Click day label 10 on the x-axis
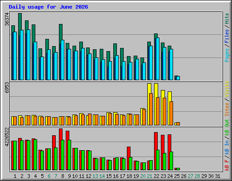The height and width of the screenshot is (181, 232). point(75,176)
